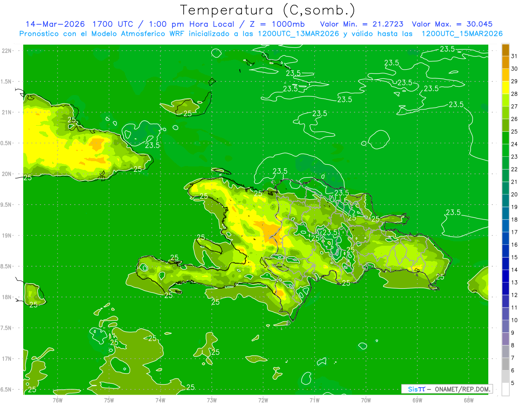
Task: Click the '15' label on the color scale
Action: tap(514, 257)
